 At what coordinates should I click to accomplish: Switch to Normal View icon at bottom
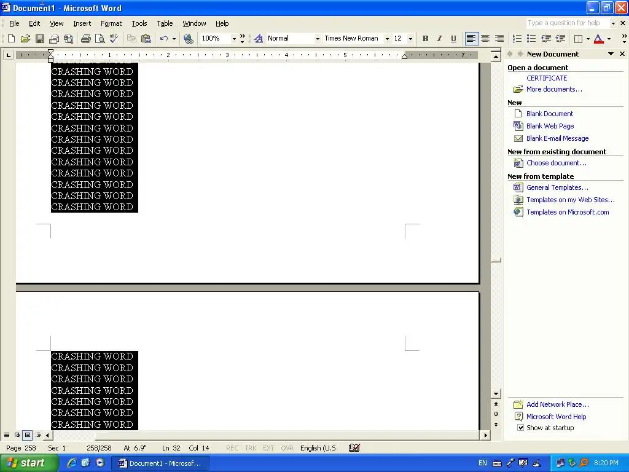(x=7, y=435)
